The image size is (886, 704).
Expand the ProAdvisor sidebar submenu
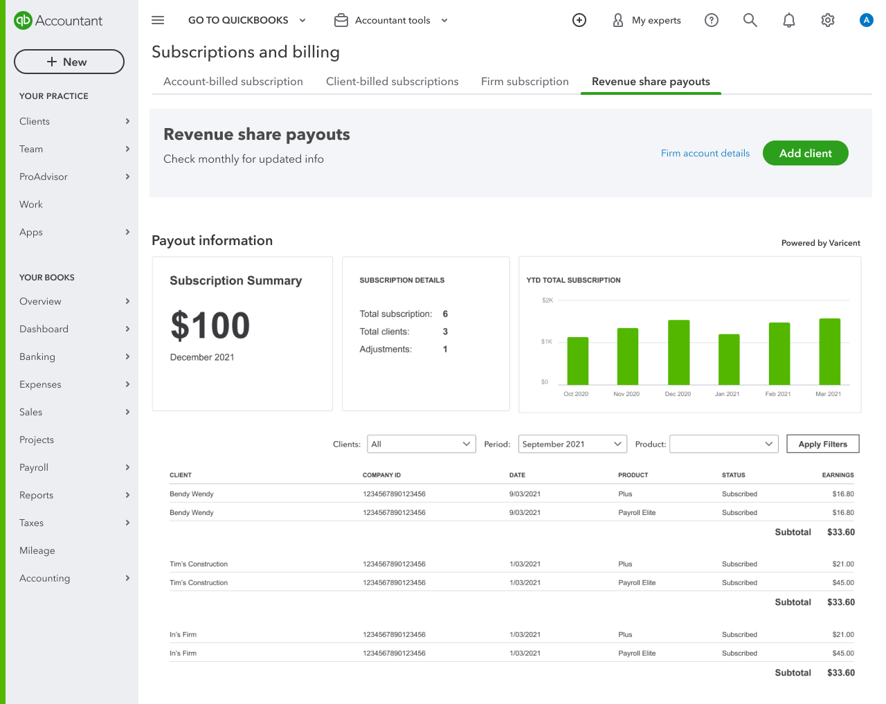[127, 177]
